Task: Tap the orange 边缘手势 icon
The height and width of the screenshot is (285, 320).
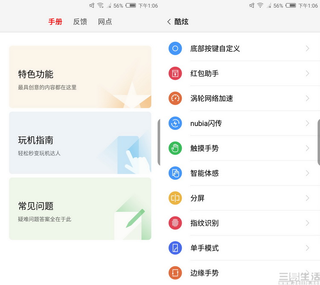Action: tap(175, 273)
